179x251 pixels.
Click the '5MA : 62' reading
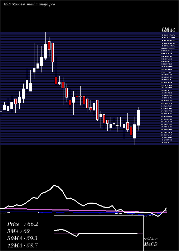(18, 231)
